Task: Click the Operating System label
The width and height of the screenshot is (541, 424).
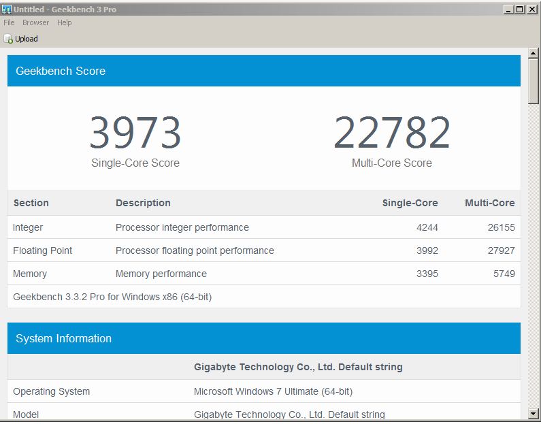Action: 52,391
